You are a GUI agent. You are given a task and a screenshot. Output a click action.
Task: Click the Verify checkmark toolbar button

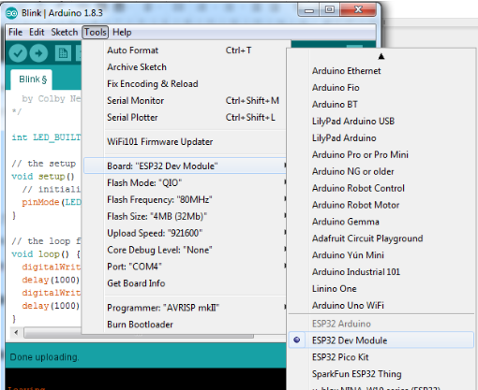pyautogui.click(x=18, y=53)
